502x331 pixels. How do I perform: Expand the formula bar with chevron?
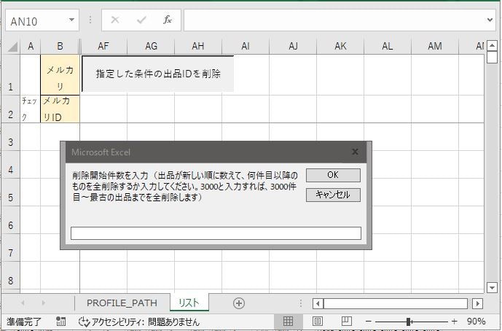click(490, 20)
